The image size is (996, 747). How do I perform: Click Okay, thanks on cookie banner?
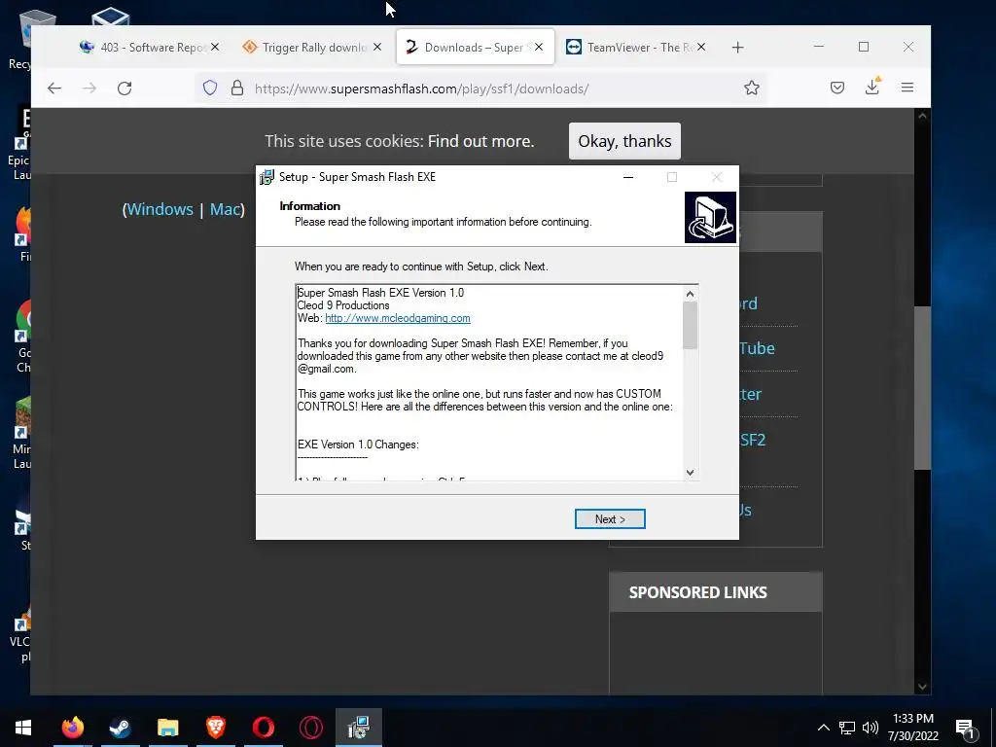[x=624, y=141]
